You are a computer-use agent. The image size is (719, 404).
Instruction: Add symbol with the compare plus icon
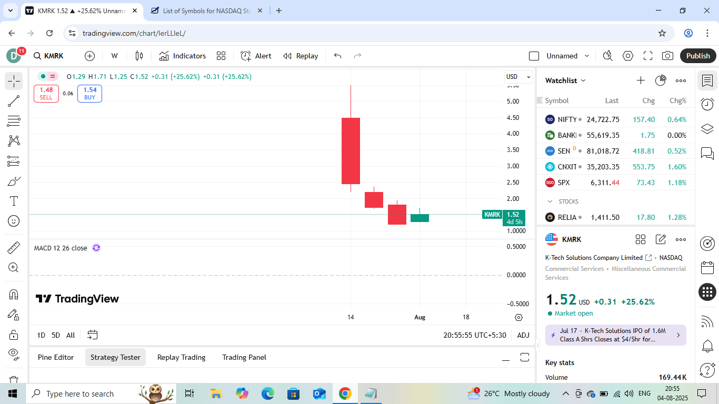pyautogui.click(x=89, y=56)
